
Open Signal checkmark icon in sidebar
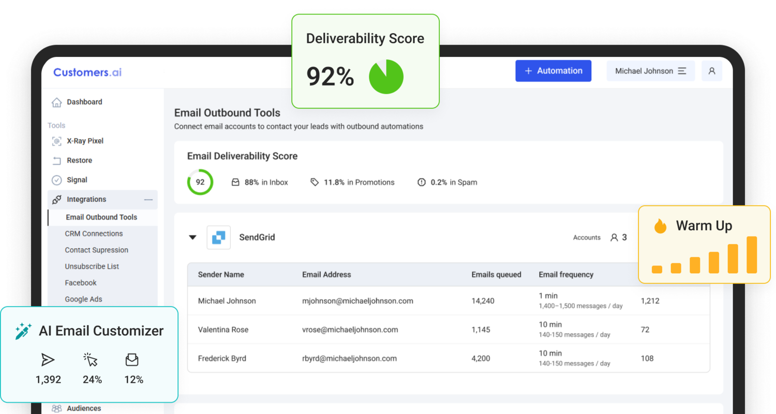click(x=56, y=180)
